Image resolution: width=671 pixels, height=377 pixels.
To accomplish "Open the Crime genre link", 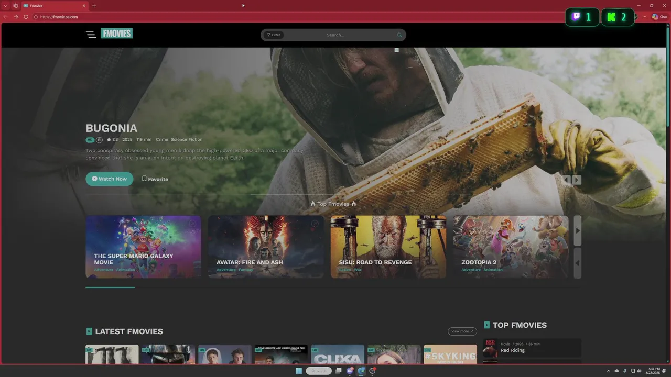I will coord(162,140).
